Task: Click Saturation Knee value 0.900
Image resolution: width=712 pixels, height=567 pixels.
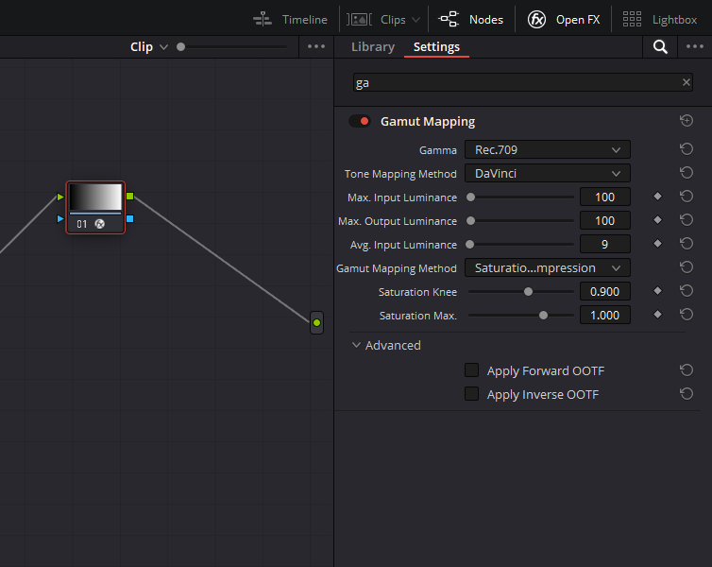Action: point(605,292)
